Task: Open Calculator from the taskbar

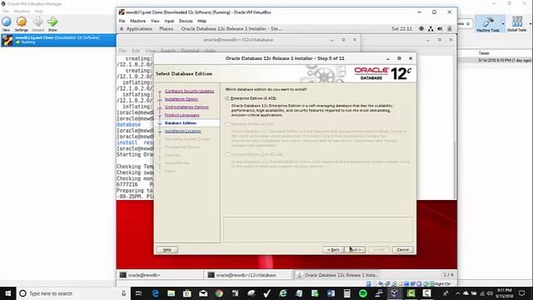Action: point(346,293)
